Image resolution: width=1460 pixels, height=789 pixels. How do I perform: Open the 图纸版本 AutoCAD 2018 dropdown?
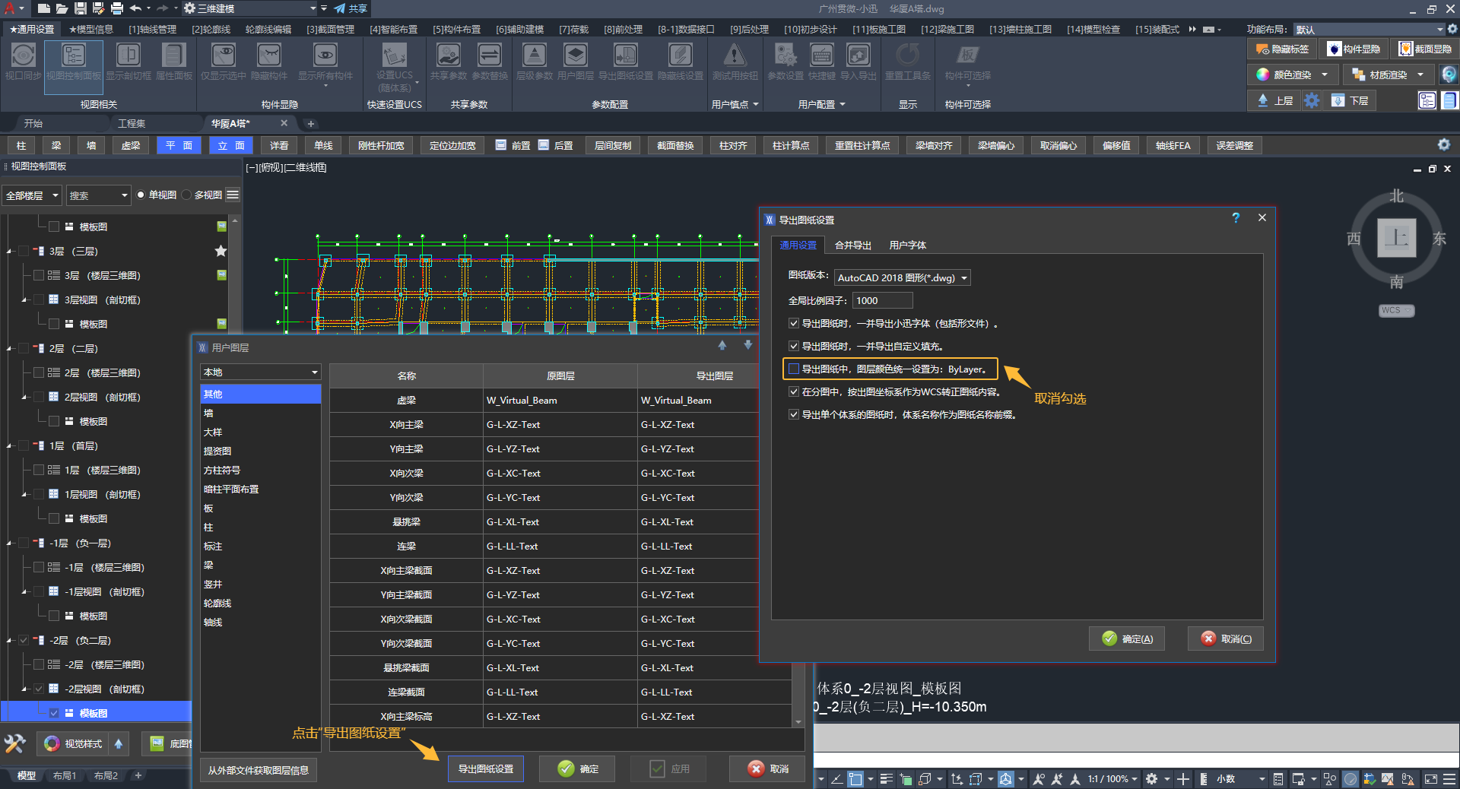pos(902,278)
